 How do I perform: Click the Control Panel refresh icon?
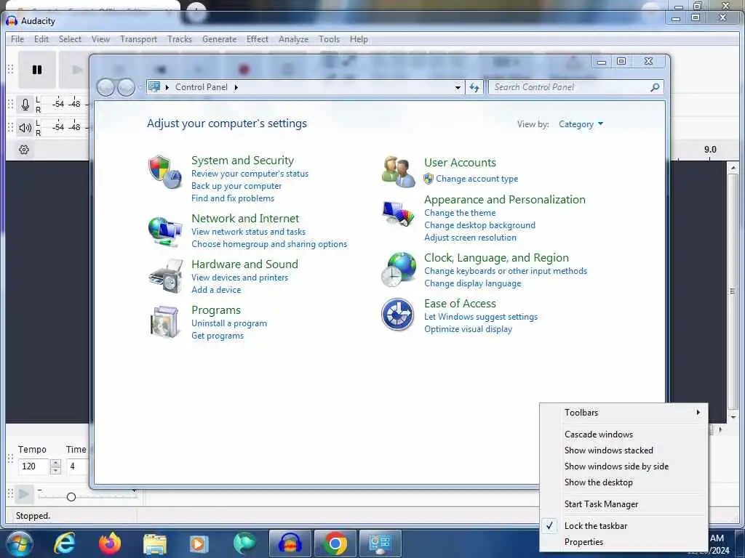click(x=474, y=87)
